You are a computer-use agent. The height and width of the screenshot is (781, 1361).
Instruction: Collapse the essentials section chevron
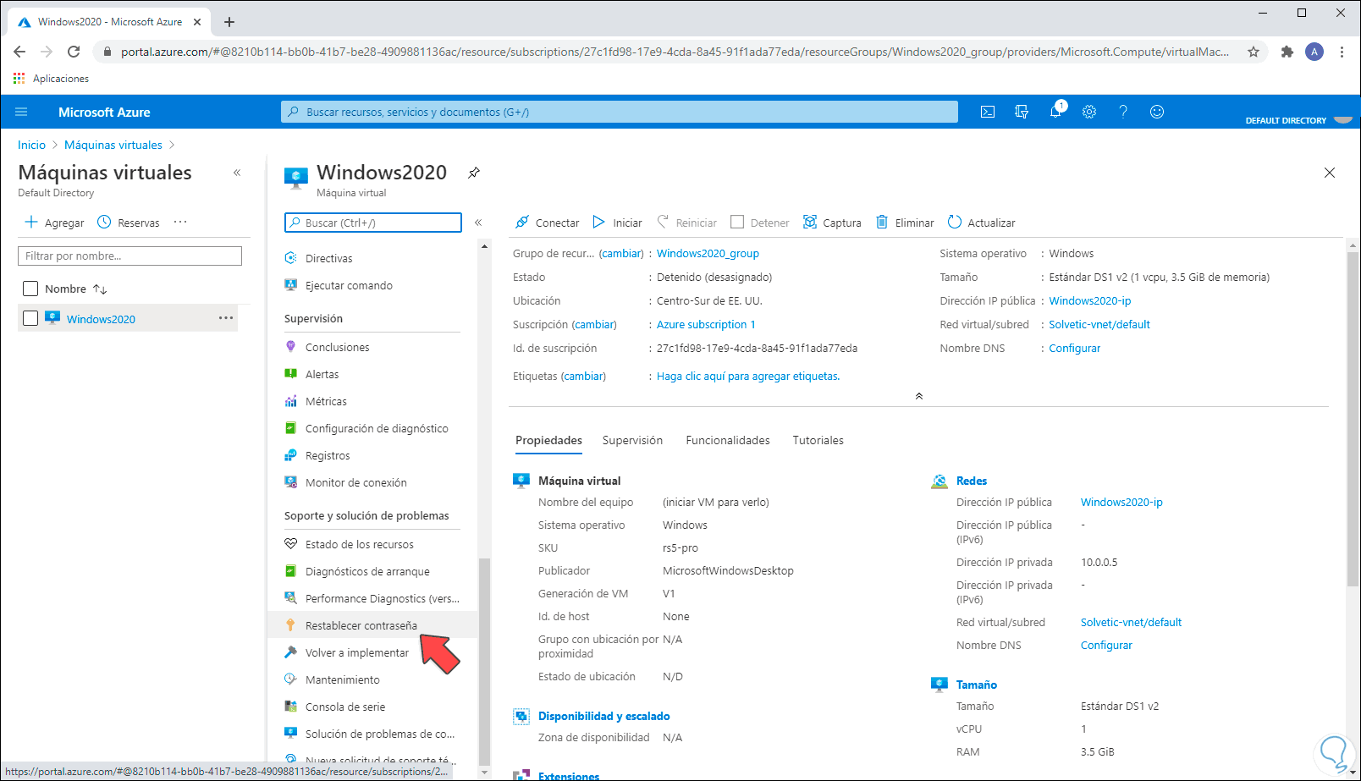pyautogui.click(x=919, y=396)
